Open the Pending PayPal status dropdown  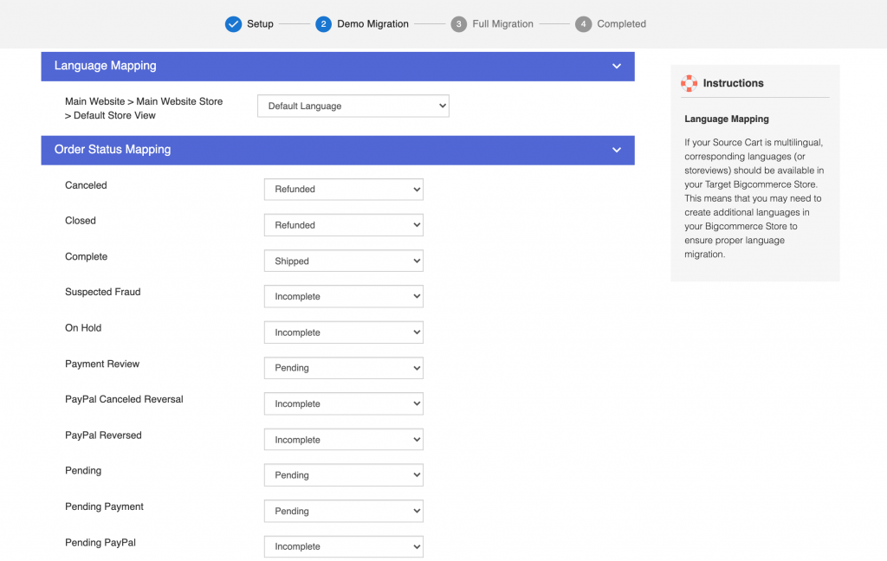(x=343, y=546)
